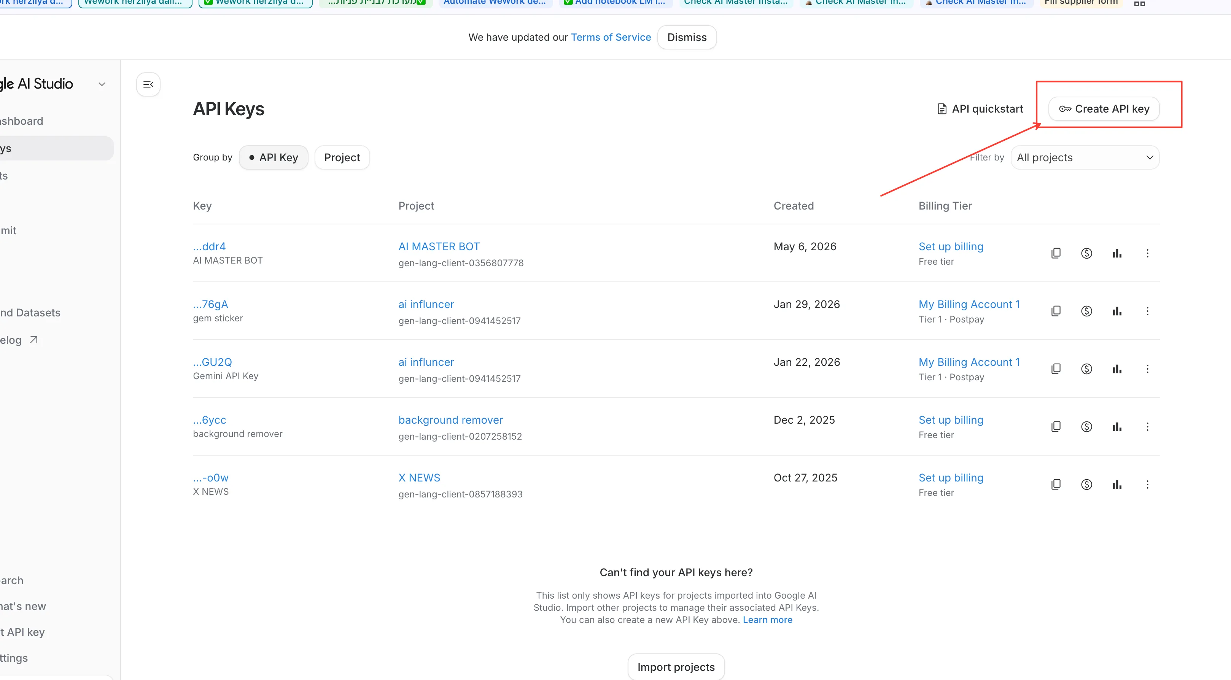Select the project ID gen-lang-client-0207258152
Image resolution: width=1231 pixels, height=680 pixels.
460,436
